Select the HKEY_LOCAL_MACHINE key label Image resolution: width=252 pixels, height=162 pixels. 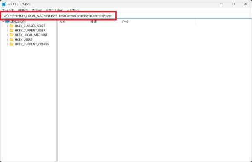pos(31,35)
